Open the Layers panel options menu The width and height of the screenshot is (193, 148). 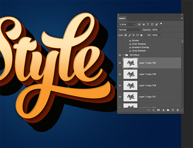click(x=182, y=18)
